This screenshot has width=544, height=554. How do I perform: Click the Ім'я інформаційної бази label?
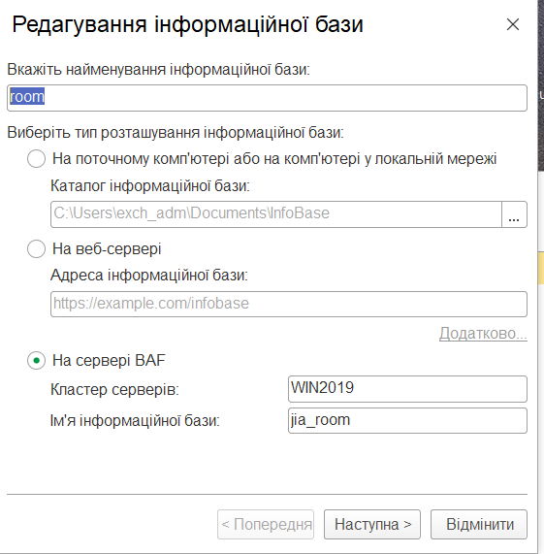[x=135, y=421]
